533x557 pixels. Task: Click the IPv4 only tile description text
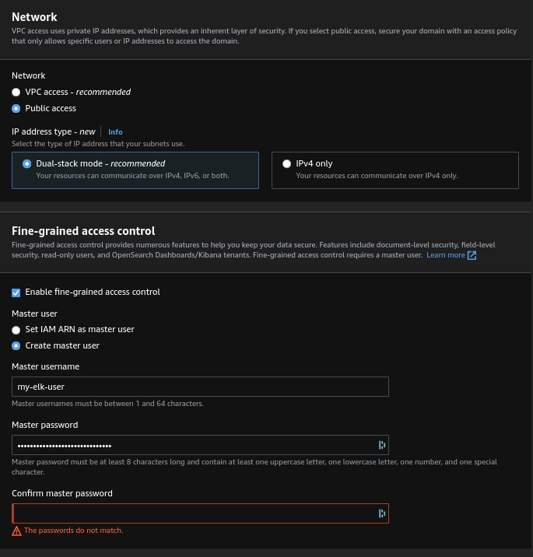(377, 176)
